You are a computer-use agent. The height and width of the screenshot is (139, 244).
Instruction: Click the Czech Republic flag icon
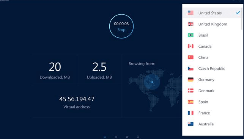(x=190, y=68)
